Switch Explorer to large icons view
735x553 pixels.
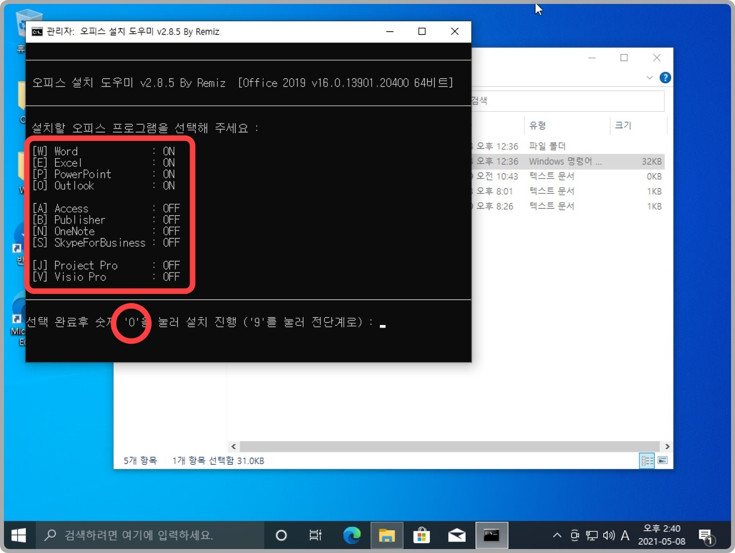(663, 461)
